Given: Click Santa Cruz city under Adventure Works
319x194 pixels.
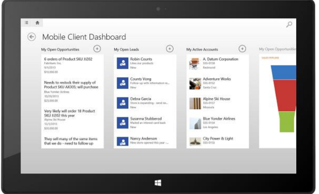Looking at the screenshot, I should pyautogui.click(x=210, y=87).
